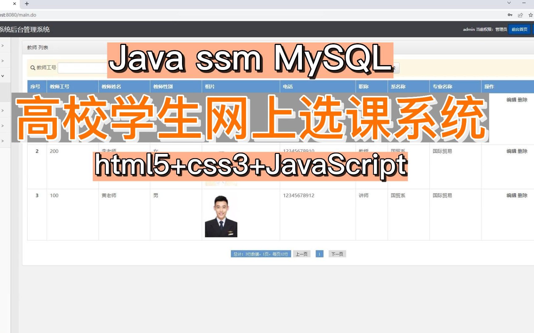Delete teacher 100 via 删除 link
Screen dimensions: 534x333
[x=523, y=195]
